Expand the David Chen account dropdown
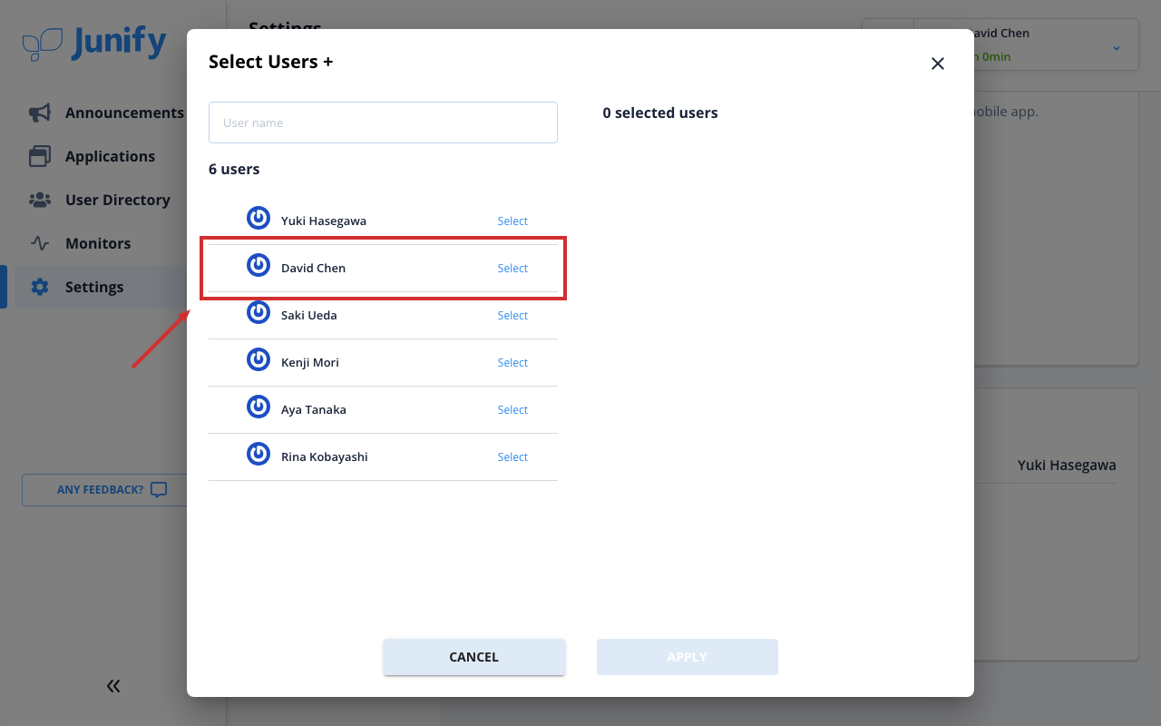Screen dimensions: 1161x726 pos(1117,48)
